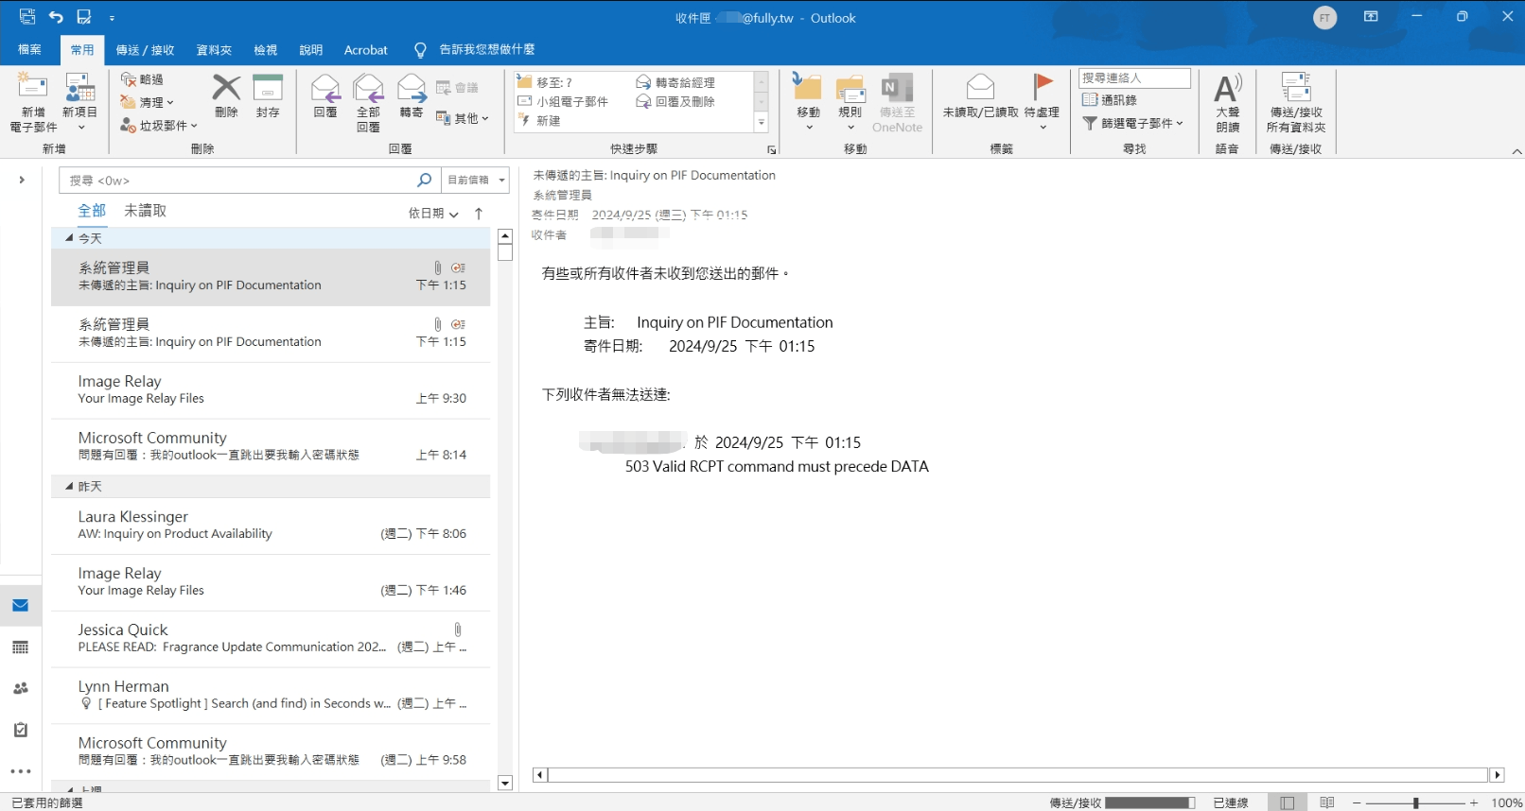The height and width of the screenshot is (811, 1525).
Task: Click the zoom in plus button
Action: (x=1474, y=802)
